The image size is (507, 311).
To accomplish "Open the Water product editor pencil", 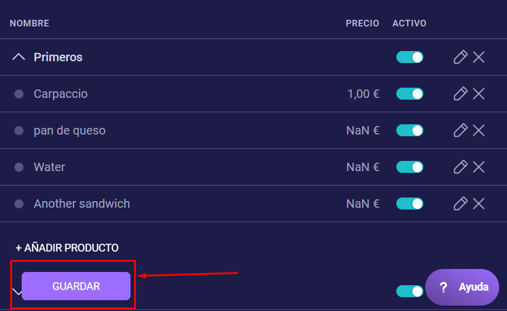I will pyautogui.click(x=460, y=167).
